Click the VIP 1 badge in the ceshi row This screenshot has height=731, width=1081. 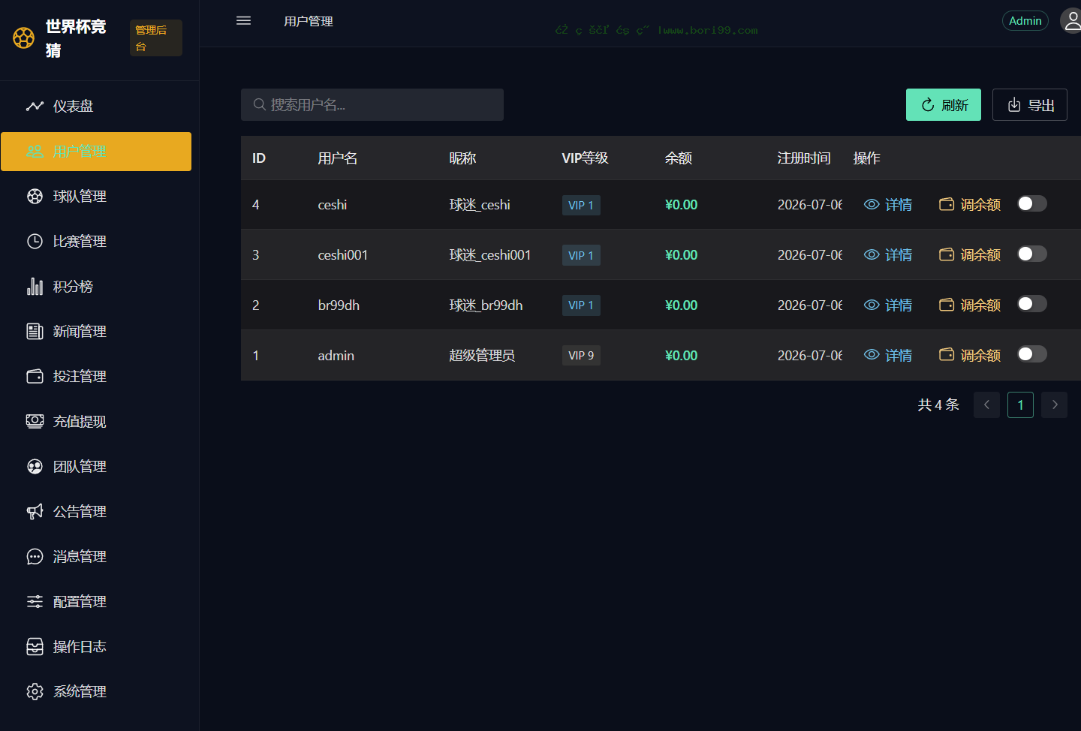click(581, 205)
